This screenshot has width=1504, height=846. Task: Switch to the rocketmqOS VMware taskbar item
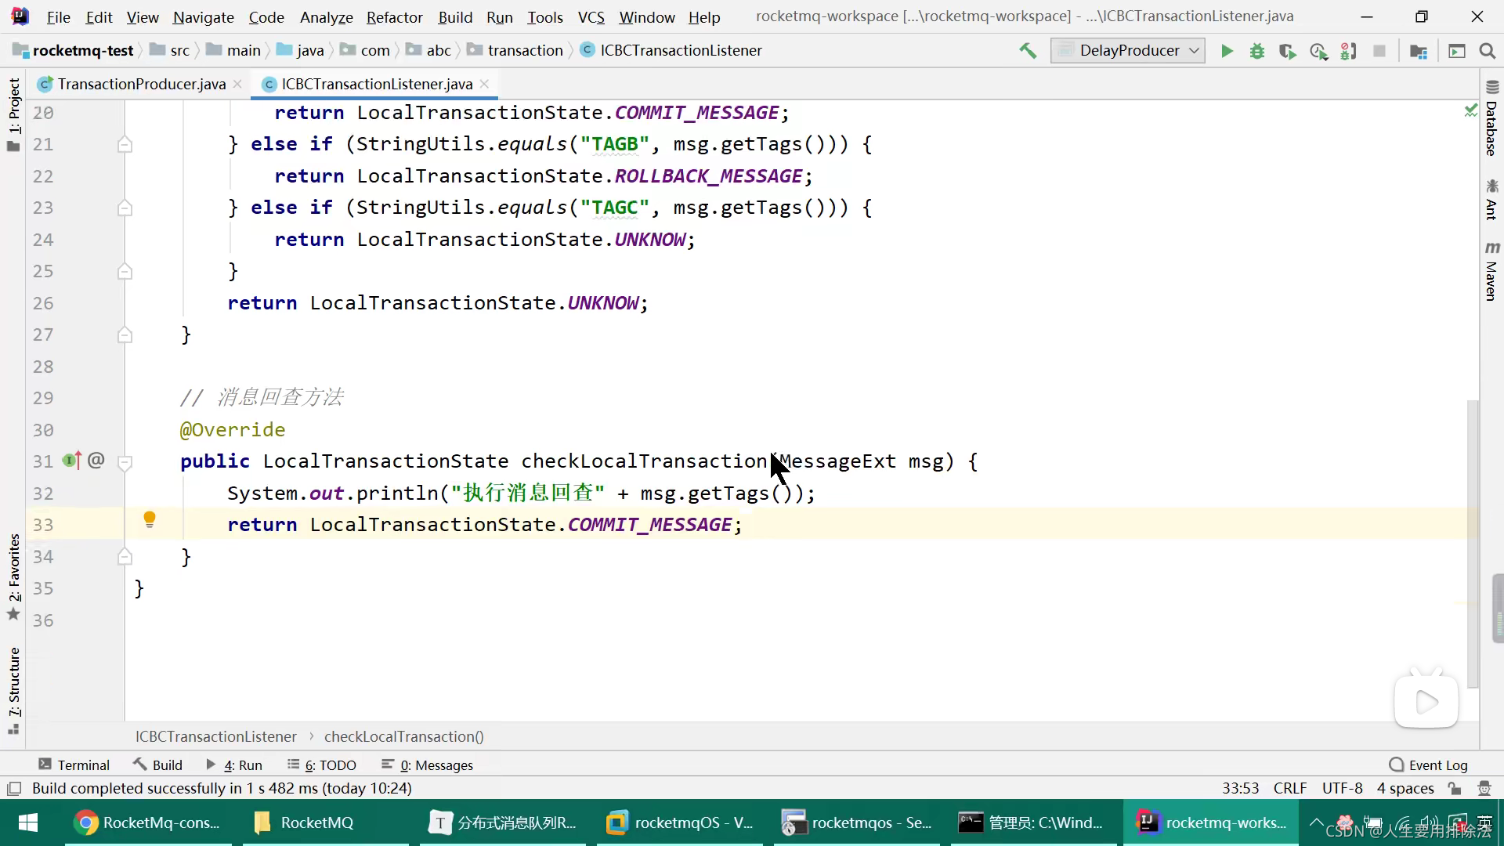(x=680, y=822)
